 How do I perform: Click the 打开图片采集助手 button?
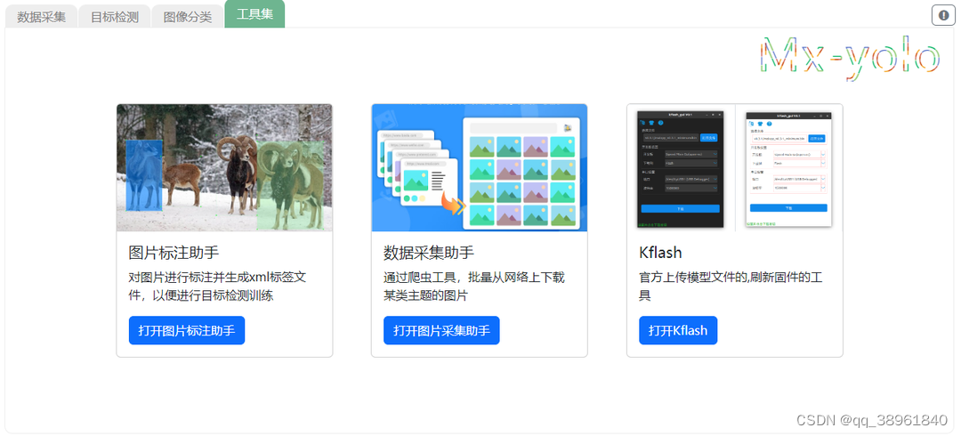tap(442, 330)
